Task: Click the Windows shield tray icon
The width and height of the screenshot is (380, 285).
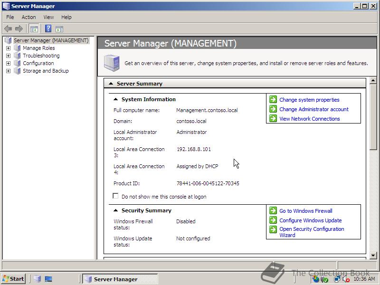Action: point(316,279)
